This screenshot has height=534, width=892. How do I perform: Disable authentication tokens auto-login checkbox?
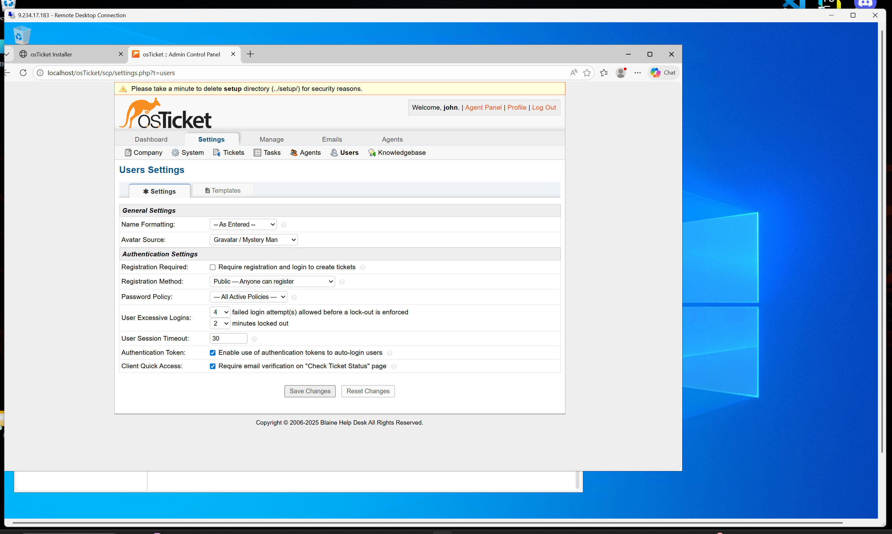212,353
